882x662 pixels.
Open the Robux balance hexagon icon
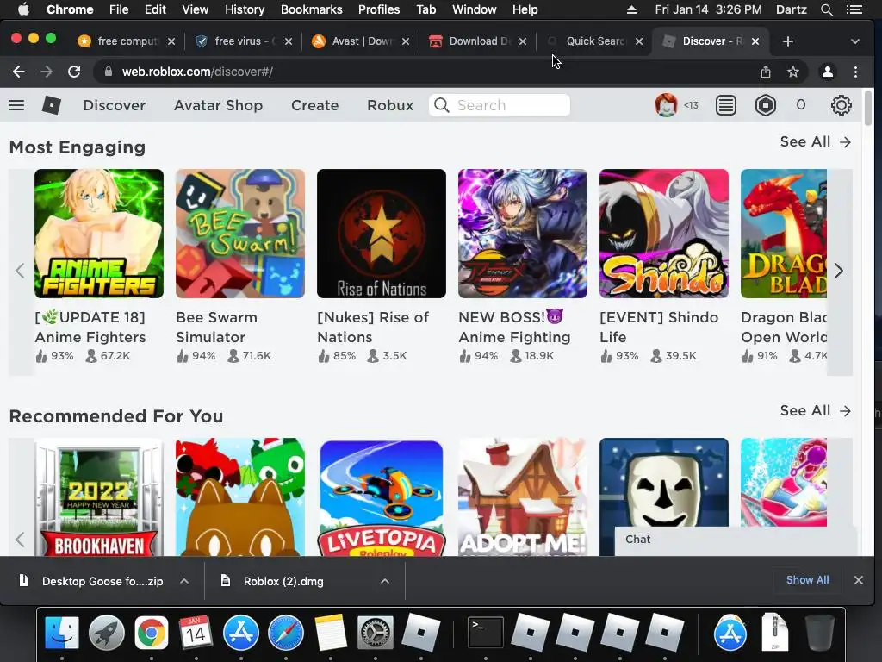tap(766, 105)
